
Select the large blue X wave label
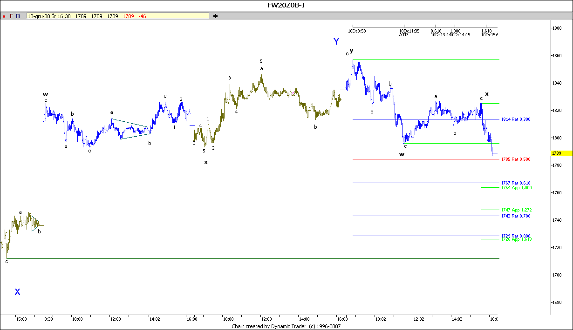click(17, 292)
